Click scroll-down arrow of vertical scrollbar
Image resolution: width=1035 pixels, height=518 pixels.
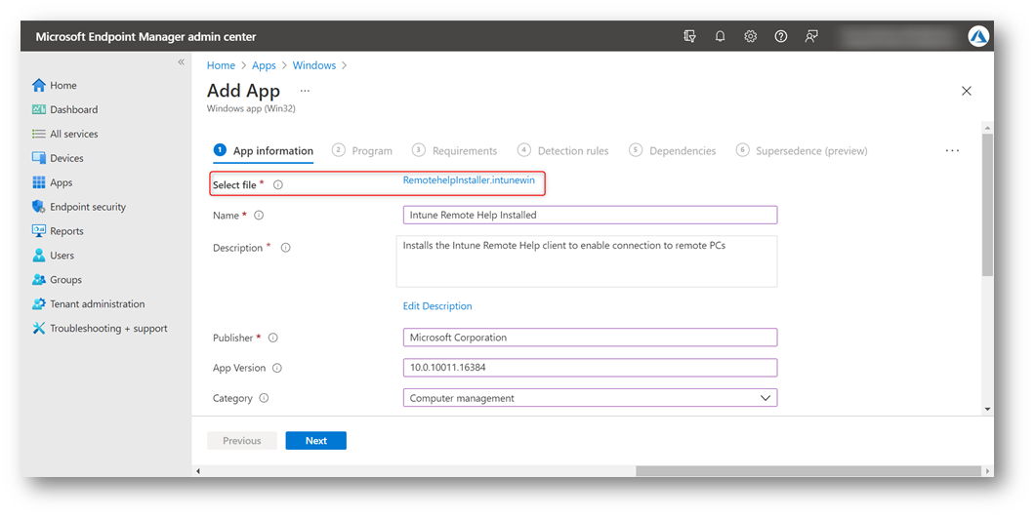[x=987, y=410]
